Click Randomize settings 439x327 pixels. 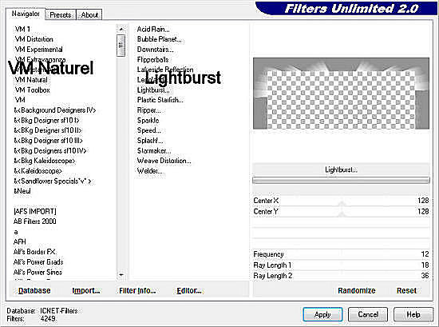357,290
